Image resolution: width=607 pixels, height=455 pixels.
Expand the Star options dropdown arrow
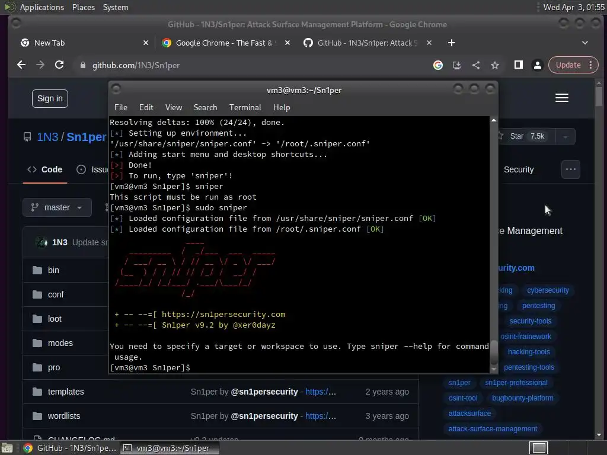(565, 137)
